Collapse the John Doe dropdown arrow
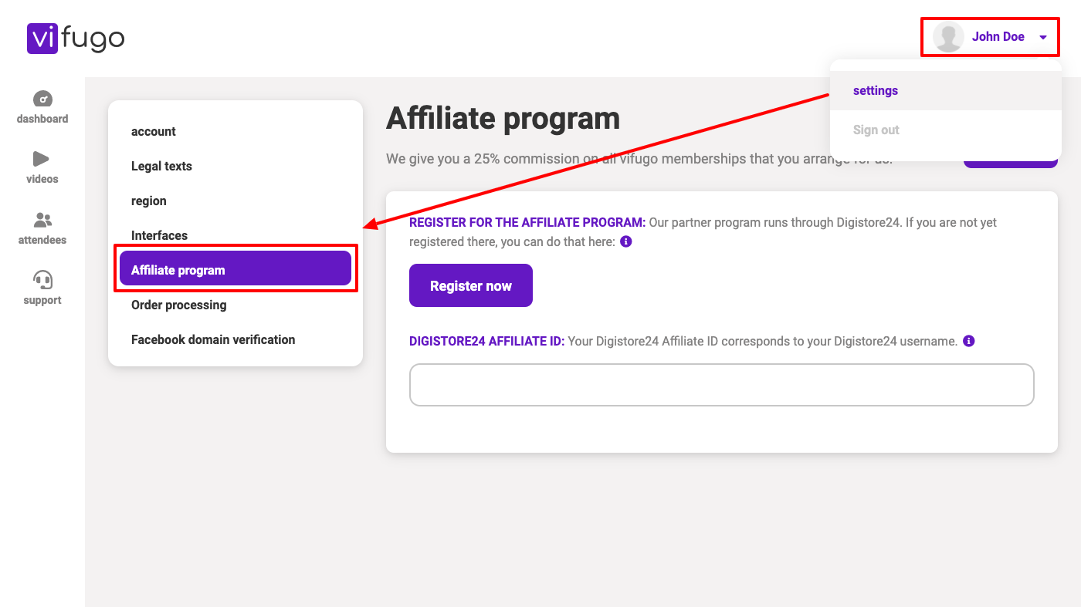 tap(1043, 37)
